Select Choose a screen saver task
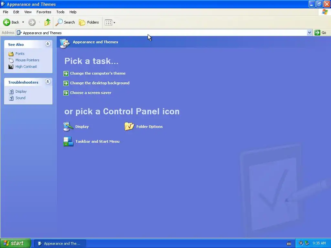The image size is (331, 248). coord(91,93)
